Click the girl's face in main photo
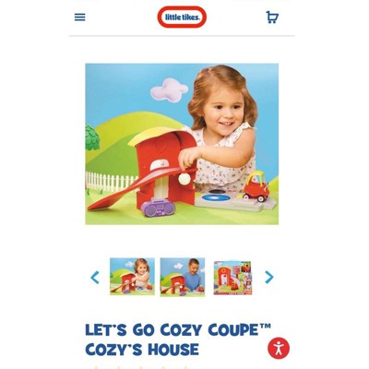This screenshot has width=369, height=369. [223, 113]
